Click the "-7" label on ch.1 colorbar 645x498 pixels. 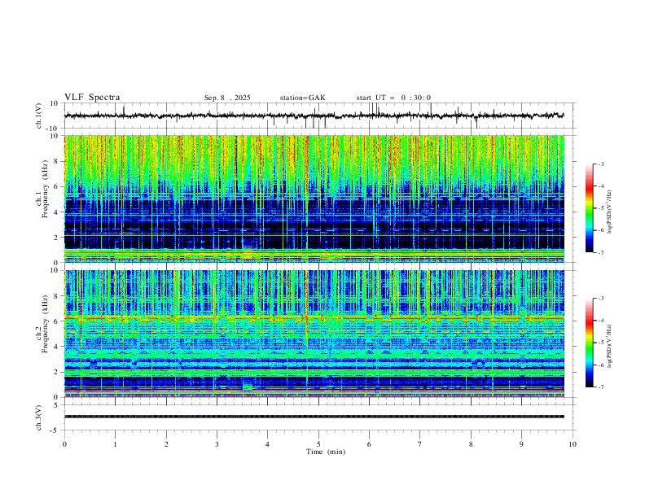(600, 252)
